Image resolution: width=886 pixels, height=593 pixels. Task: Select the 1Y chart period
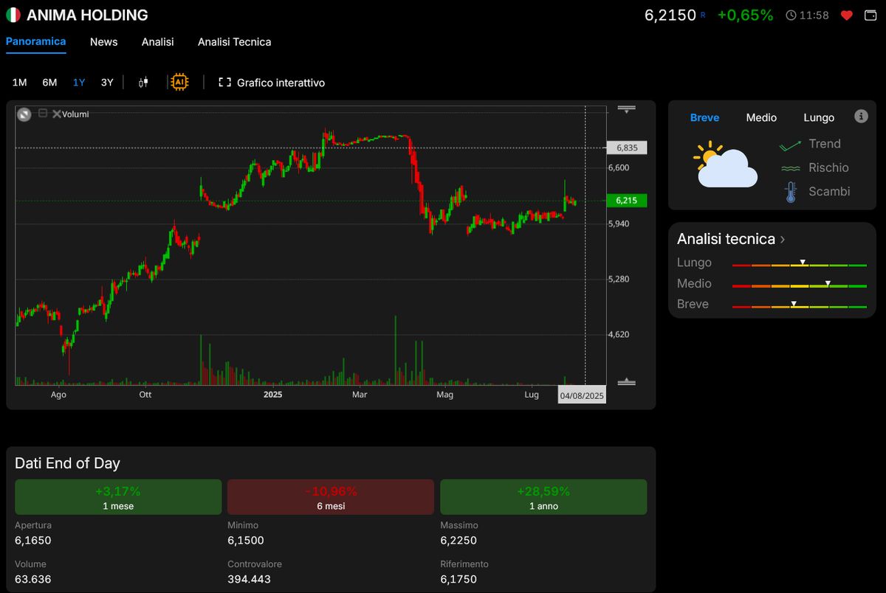coord(79,83)
